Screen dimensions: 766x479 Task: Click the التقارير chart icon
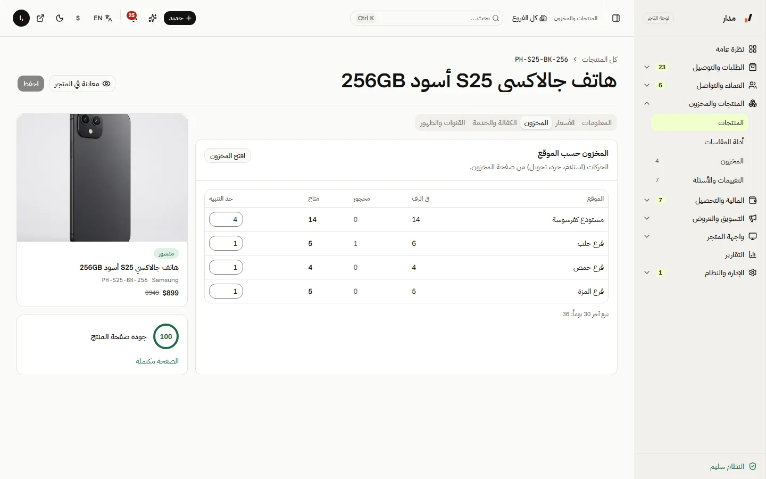(x=753, y=254)
